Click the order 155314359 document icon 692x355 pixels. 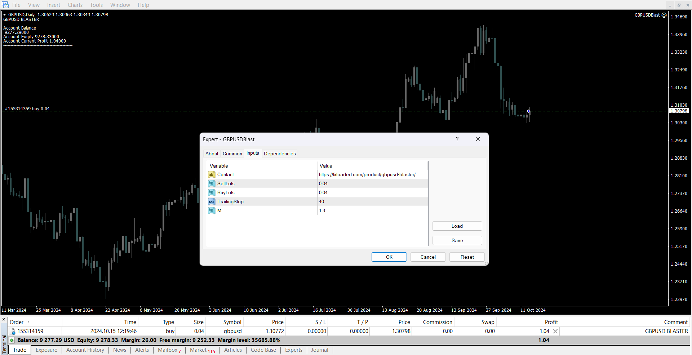pyautogui.click(x=12, y=331)
